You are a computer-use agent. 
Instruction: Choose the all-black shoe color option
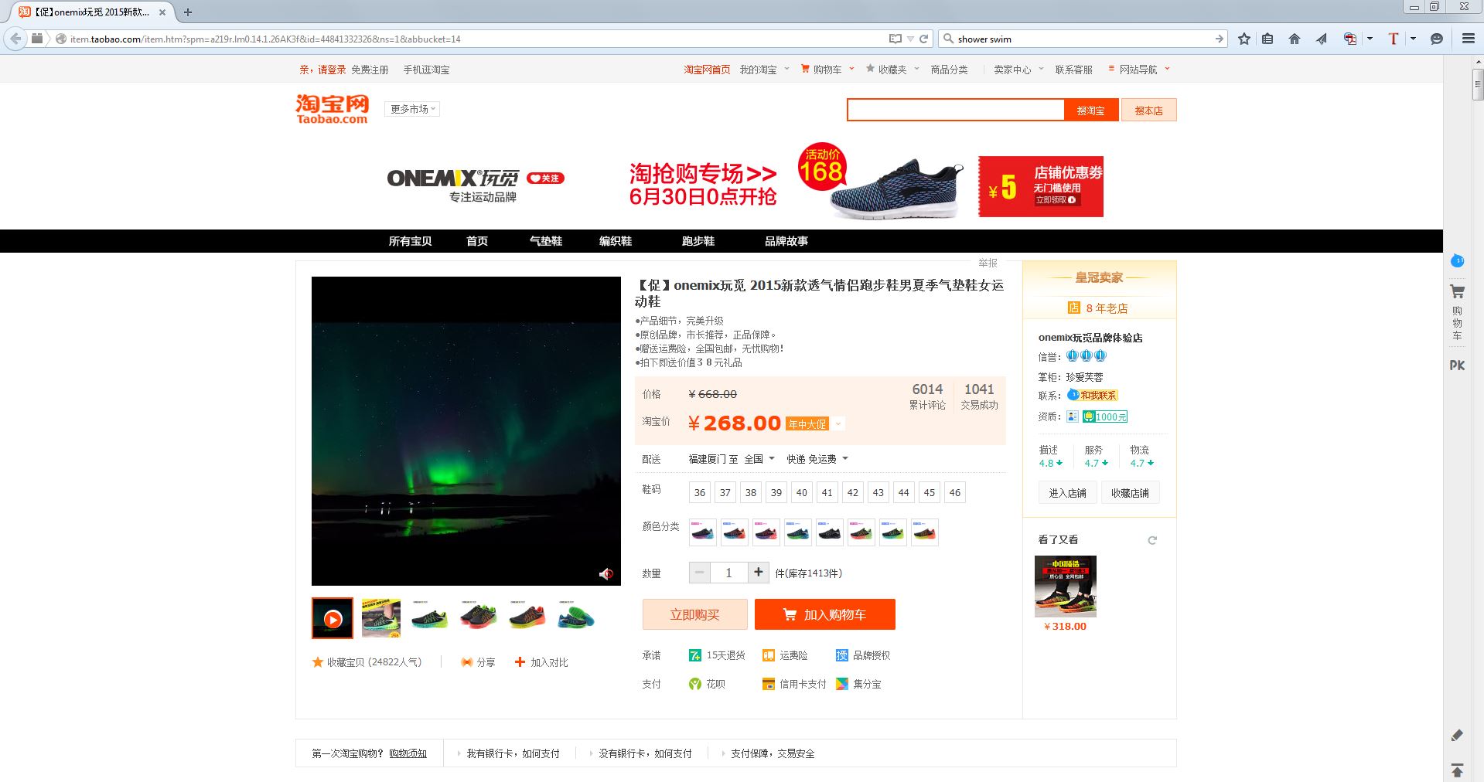830,532
